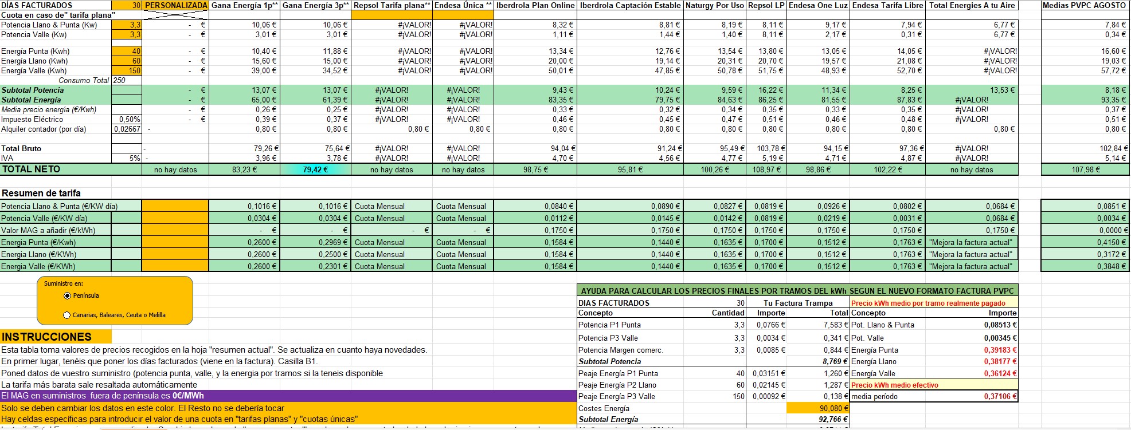1131x430 pixels.
Task: Select the PERSONALIZADA column header
Action: coord(175,5)
